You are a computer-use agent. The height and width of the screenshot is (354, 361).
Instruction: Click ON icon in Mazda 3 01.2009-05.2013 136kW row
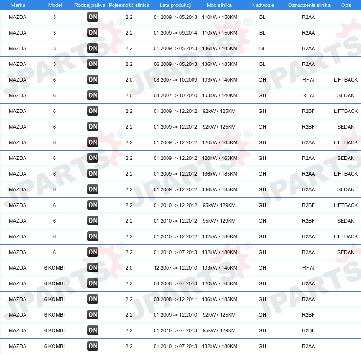[93, 48]
